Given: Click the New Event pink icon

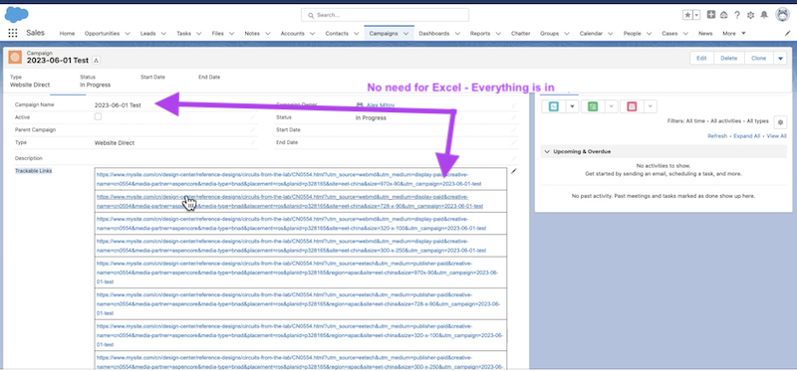Looking at the screenshot, I should click(632, 106).
